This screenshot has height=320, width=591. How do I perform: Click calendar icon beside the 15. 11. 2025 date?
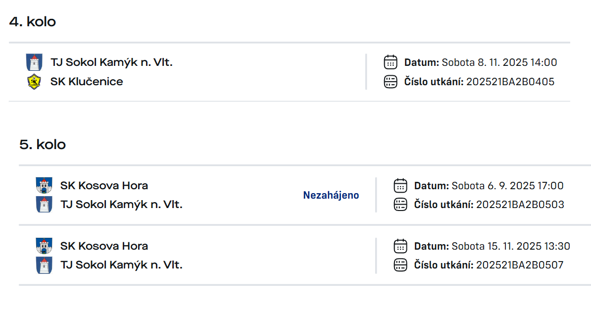tap(400, 246)
